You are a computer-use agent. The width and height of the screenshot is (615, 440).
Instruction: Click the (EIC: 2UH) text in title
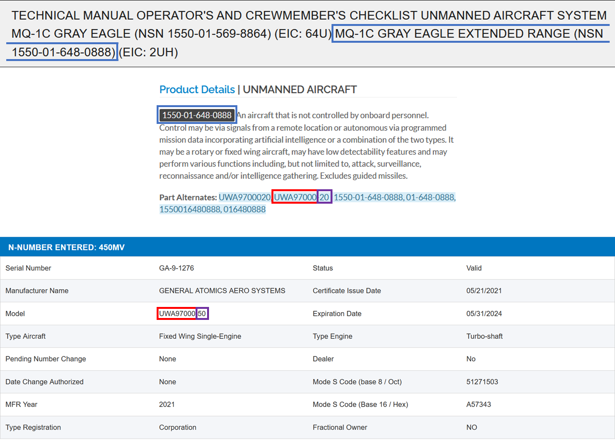tap(148, 52)
